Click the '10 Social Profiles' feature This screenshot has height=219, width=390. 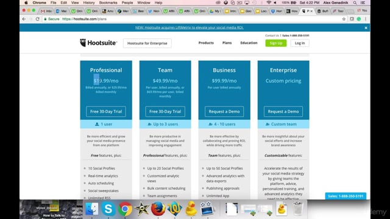tap(102, 169)
